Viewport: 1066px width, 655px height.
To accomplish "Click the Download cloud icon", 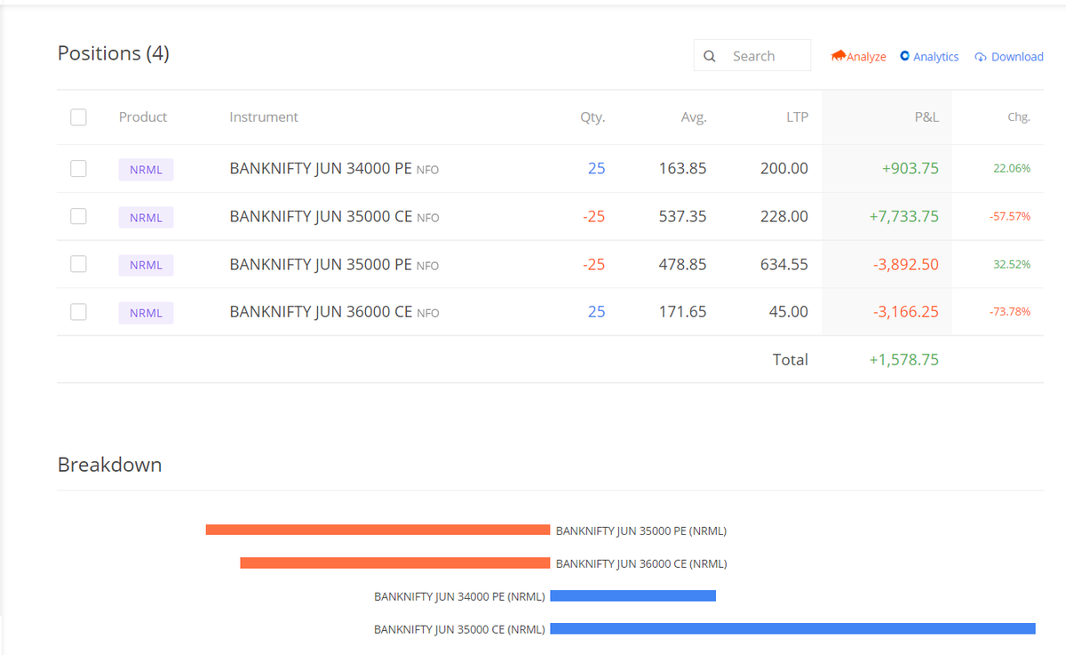I will point(979,56).
